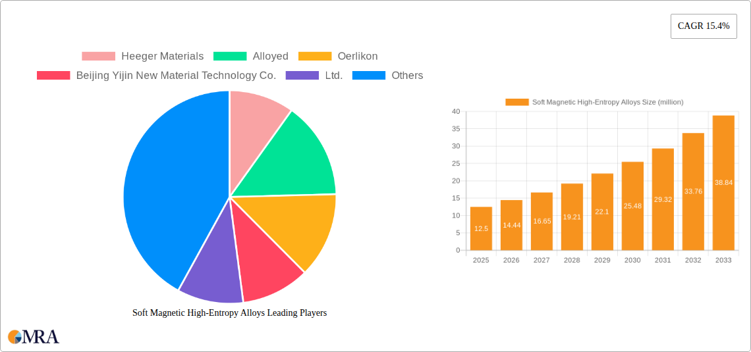This screenshot has width=751, height=352.
Task: Click the 2031 bar showing 29.32
Action: click(663, 199)
